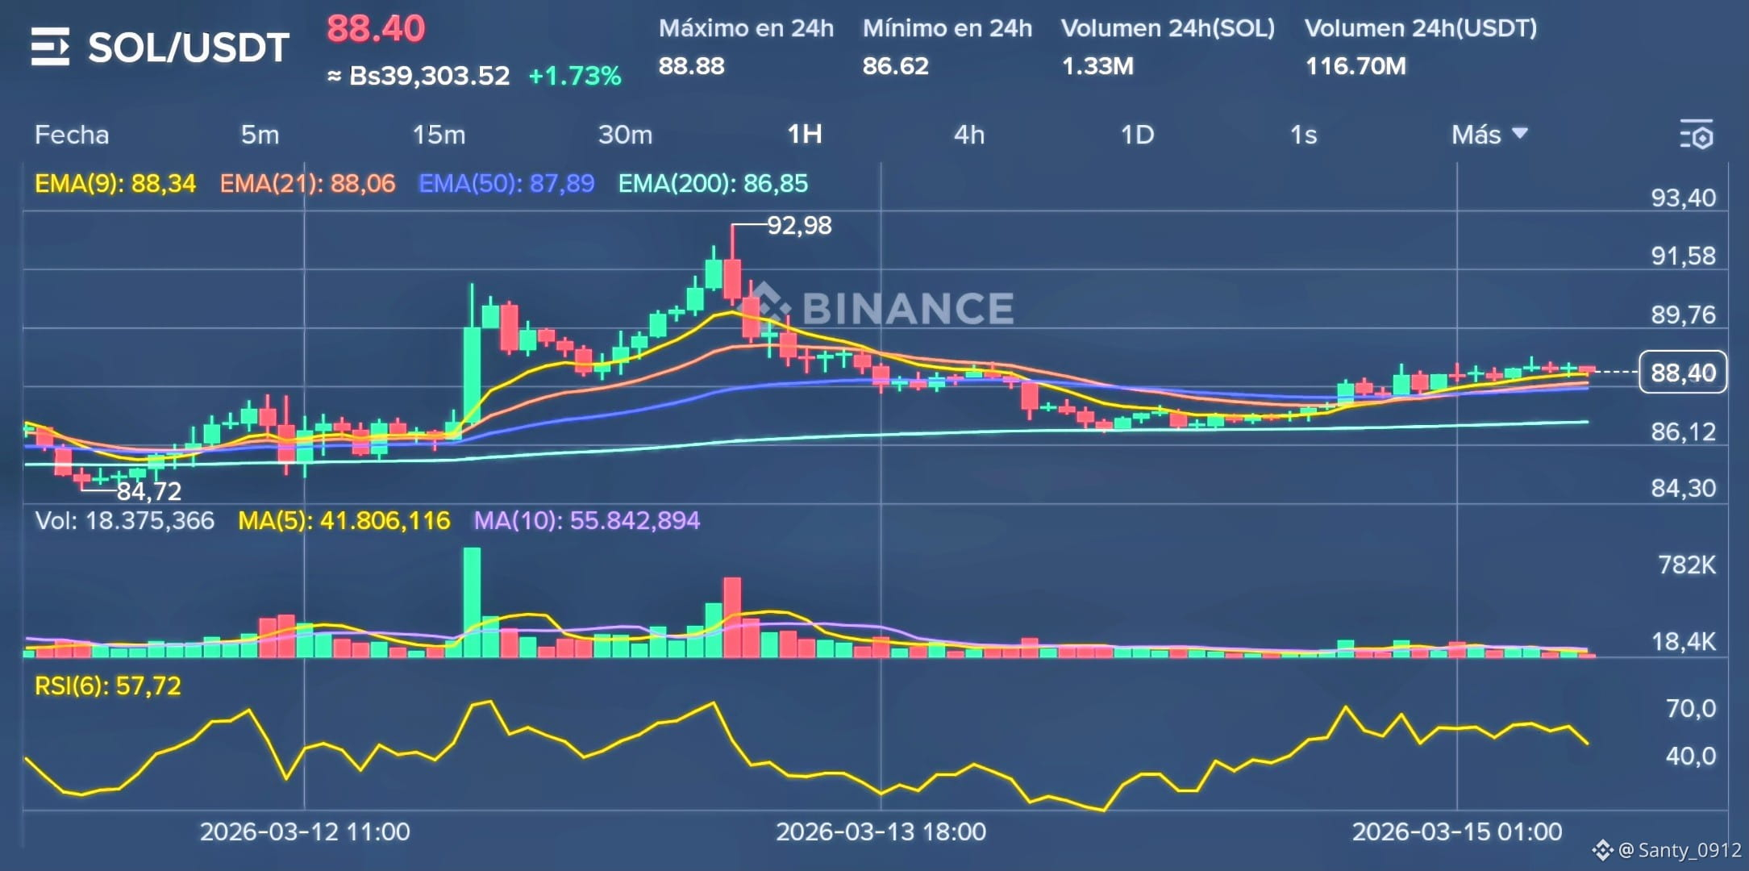Click the 91,58 price axis label
1749x871 pixels.
tap(1684, 256)
